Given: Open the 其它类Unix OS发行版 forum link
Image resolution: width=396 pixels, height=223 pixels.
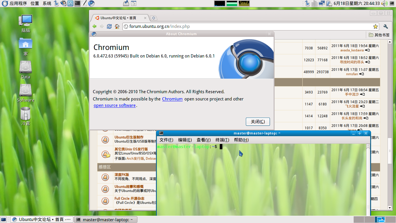Looking at the screenshot, I should click(131, 149).
